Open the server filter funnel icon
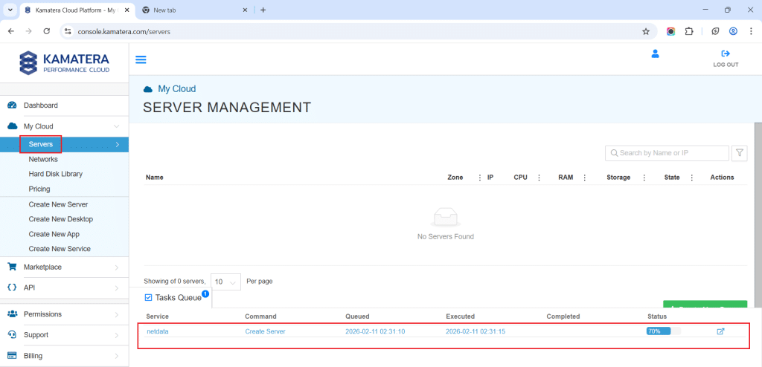The height and width of the screenshot is (367, 762). click(739, 153)
